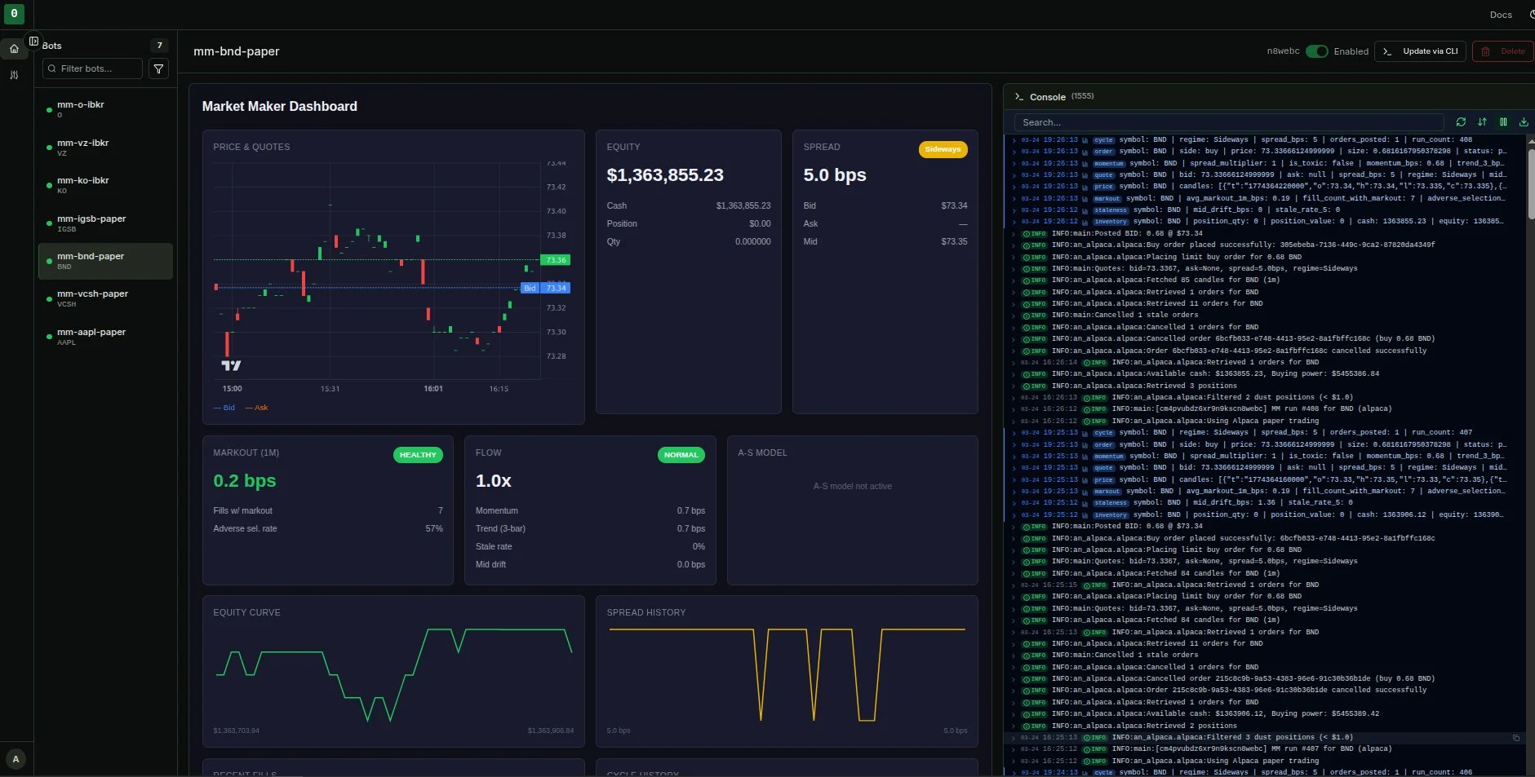The height and width of the screenshot is (777, 1535).
Task: Expand the 19:26:13 quote log entry
Action: [x=1014, y=175]
